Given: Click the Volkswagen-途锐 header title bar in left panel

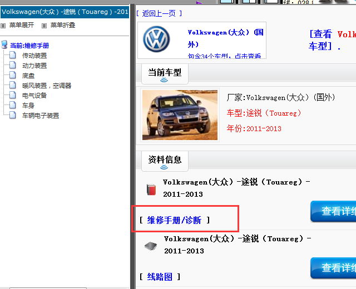Looking at the screenshot, I should coord(65,12).
